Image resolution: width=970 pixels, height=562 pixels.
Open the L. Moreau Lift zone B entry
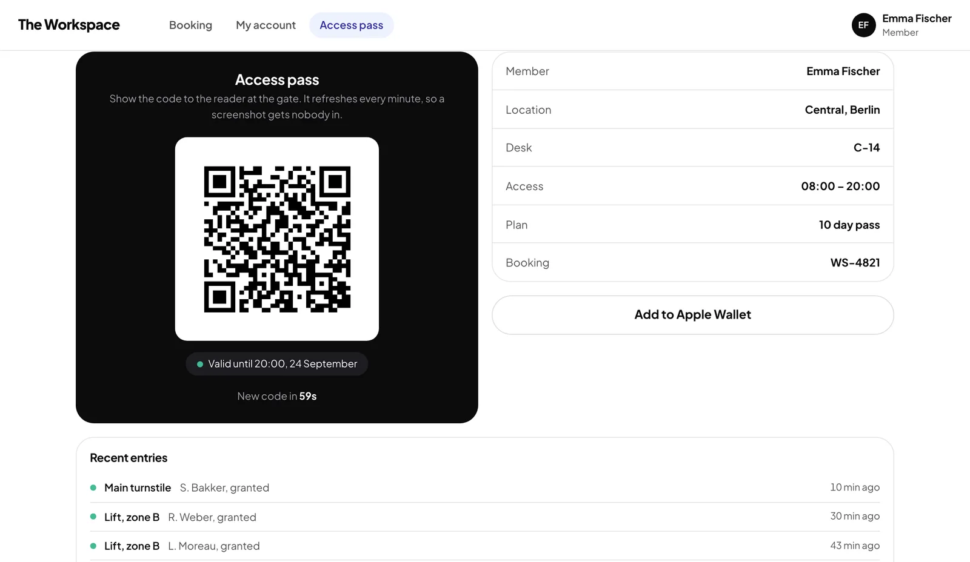(x=485, y=546)
